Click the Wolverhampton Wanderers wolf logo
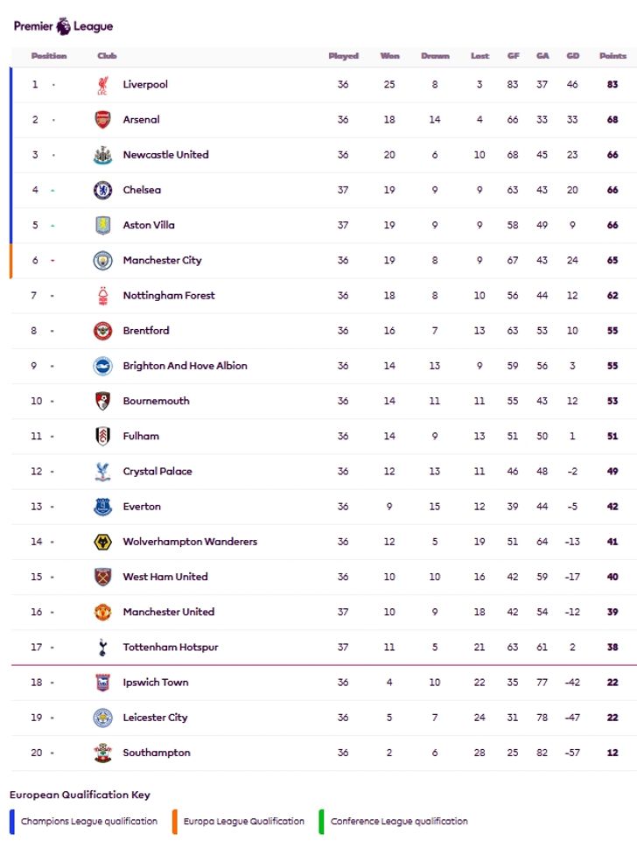 coord(102,542)
